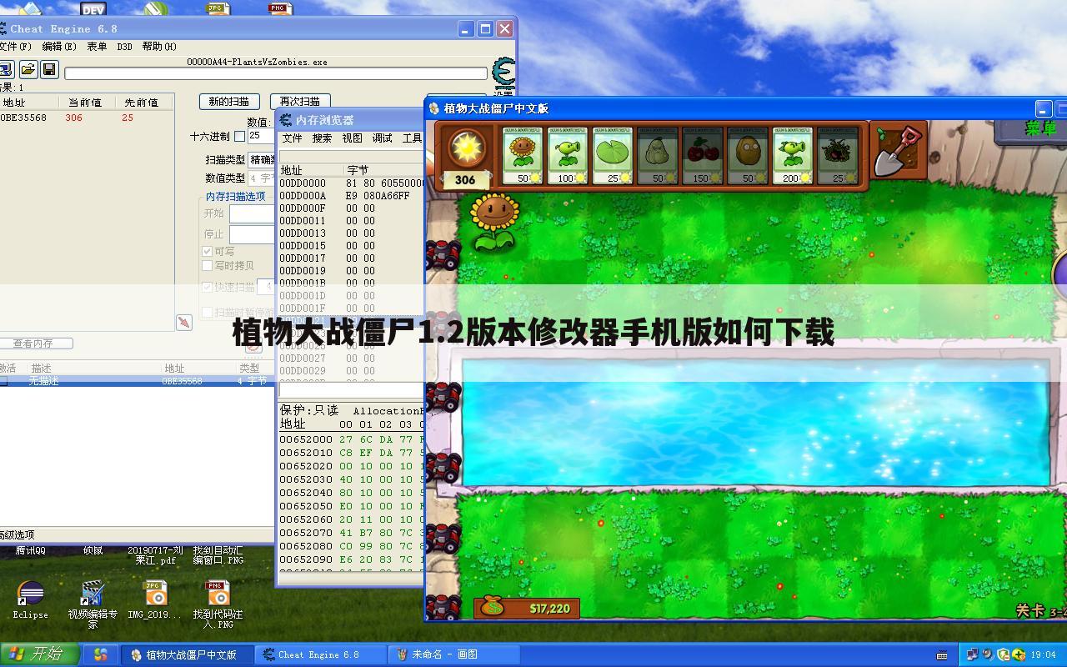Image resolution: width=1067 pixels, height=667 pixels.
Task: Open the 视频编辑专家 desktop shortcut
Action: [93, 604]
